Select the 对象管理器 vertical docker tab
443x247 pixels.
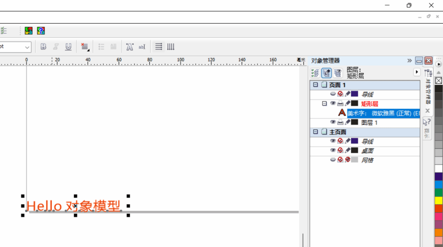point(428,86)
